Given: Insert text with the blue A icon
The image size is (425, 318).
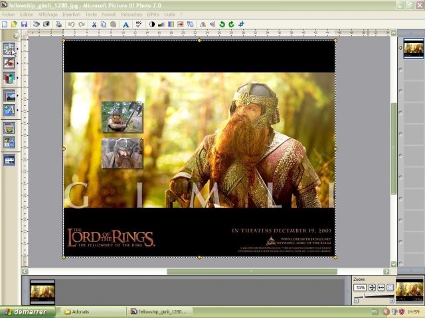Looking at the screenshot, I should pos(126,25).
